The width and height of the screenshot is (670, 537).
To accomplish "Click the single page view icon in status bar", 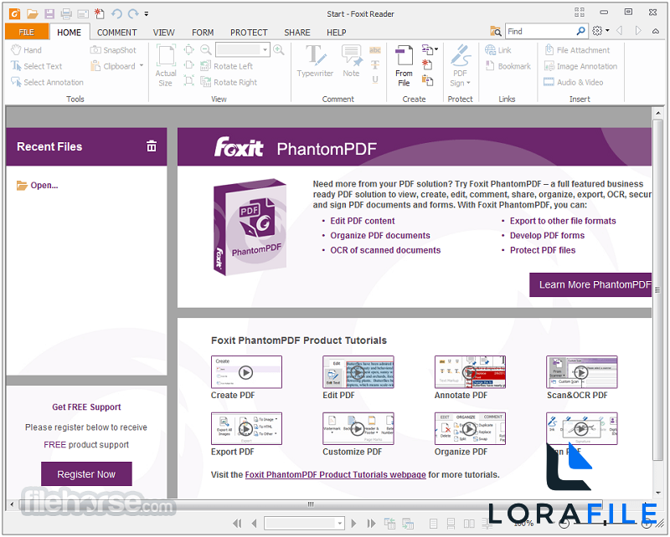I will (433, 524).
